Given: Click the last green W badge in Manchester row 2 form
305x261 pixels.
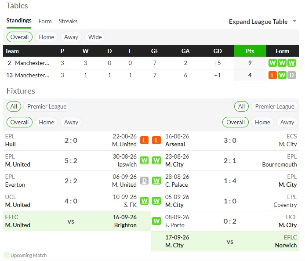Looking at the screenshot, I should pyautogui.click(x=291, y=63).
